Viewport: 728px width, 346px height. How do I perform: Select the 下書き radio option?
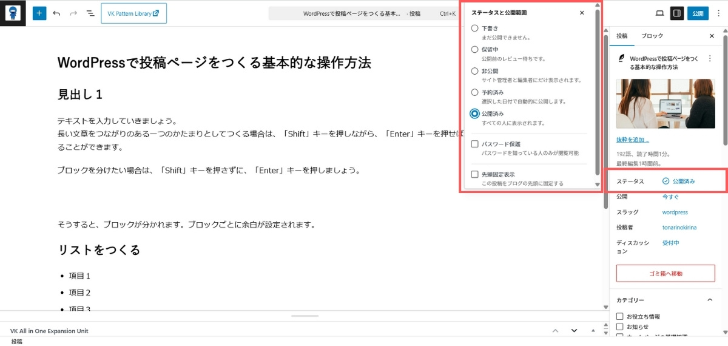[475, 28]
